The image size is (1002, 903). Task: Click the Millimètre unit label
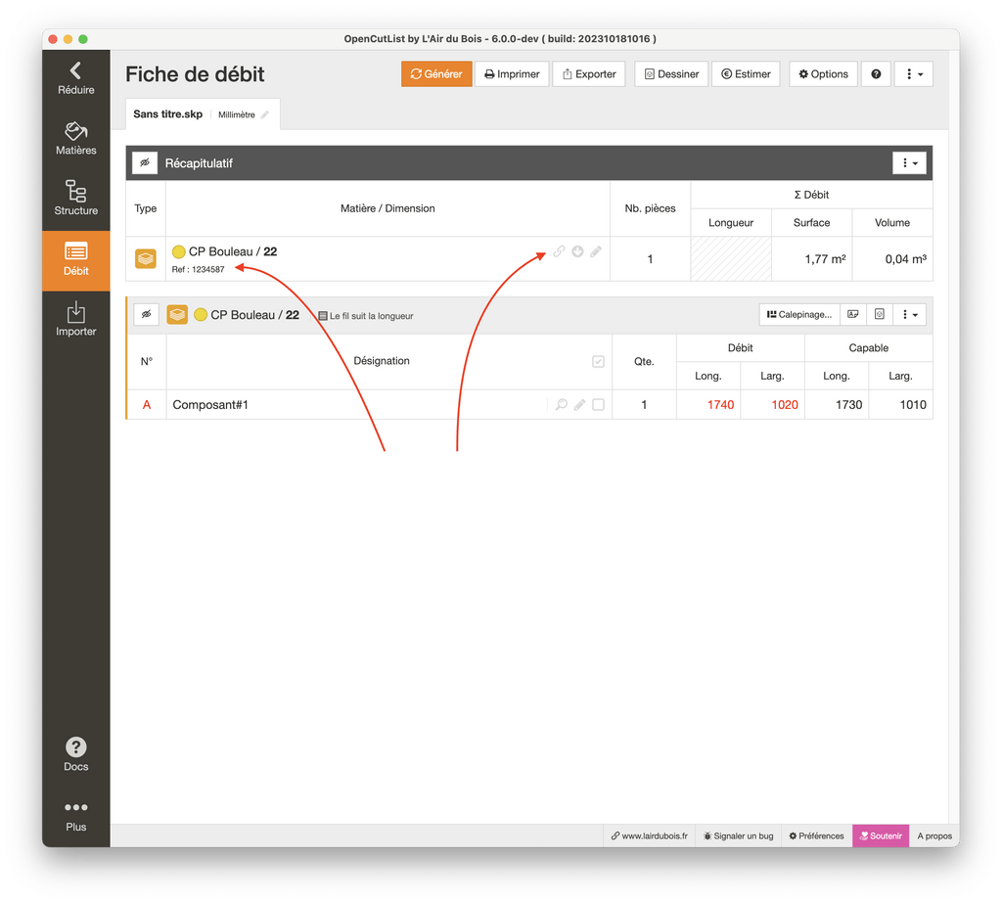237,114
